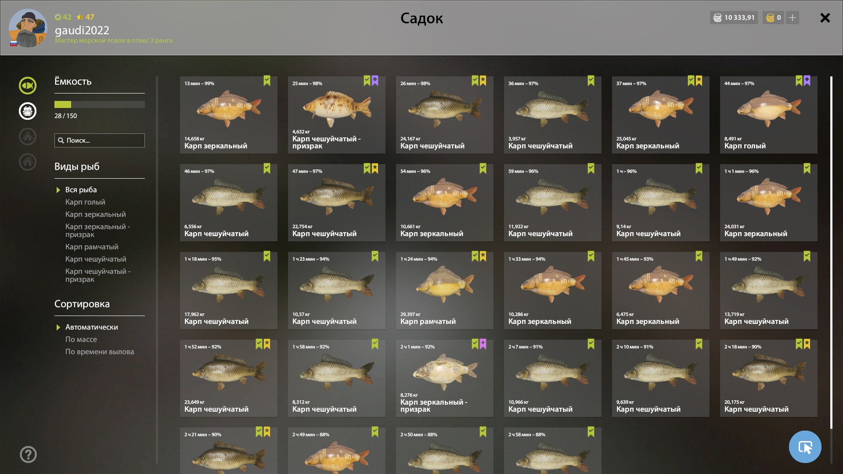
Task: Toggle the star marker on 29,397 кг Карп рамчатый
Action: 483,256
